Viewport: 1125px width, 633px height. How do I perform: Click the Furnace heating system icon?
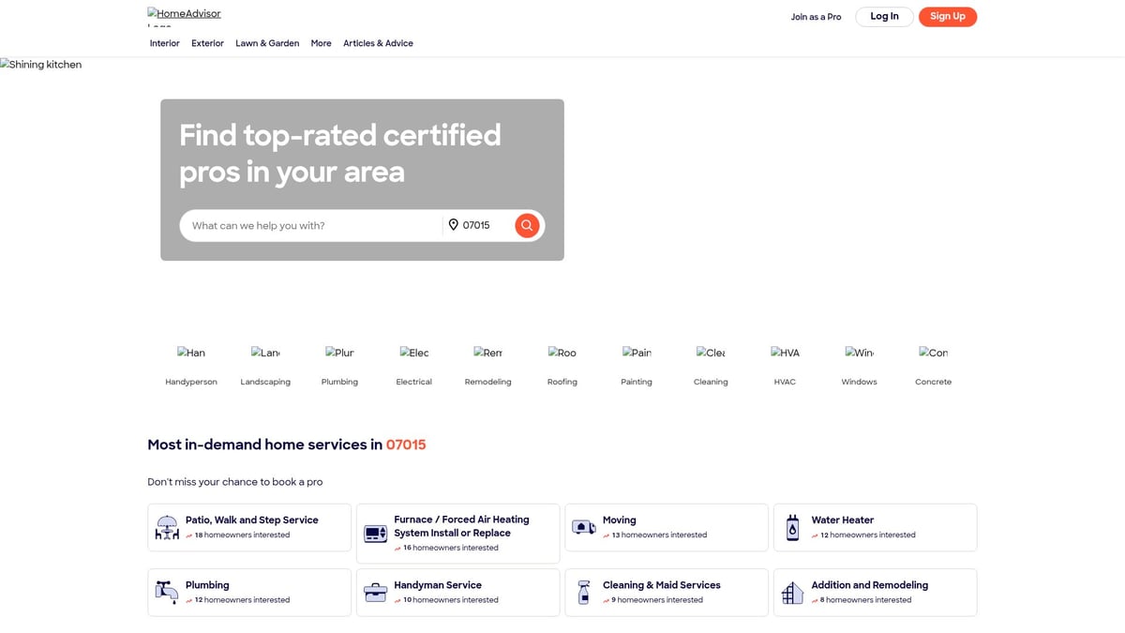click(375, 534)
